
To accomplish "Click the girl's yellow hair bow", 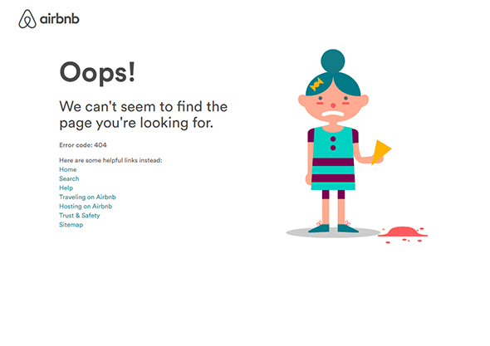I will click(x=316, y=85).
